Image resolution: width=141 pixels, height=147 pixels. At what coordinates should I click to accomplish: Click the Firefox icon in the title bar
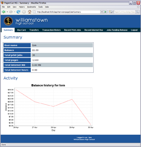2,3
